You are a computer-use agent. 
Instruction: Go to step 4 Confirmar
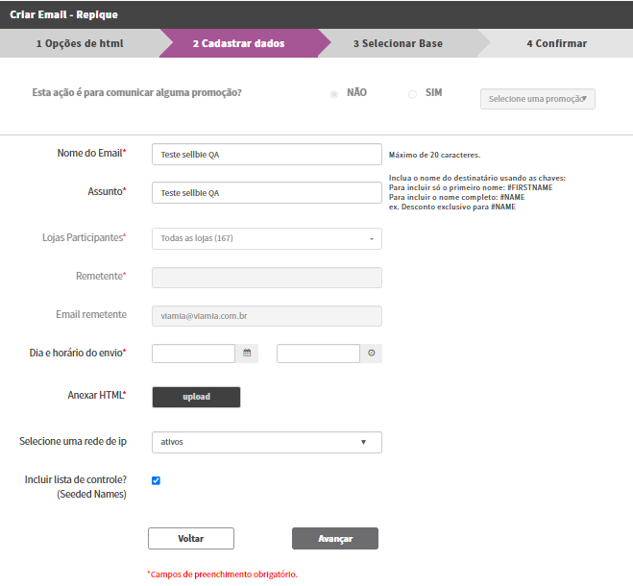point(557,43)
